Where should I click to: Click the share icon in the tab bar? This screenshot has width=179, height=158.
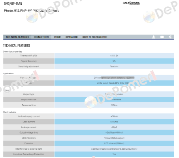[x=170, y=37]
